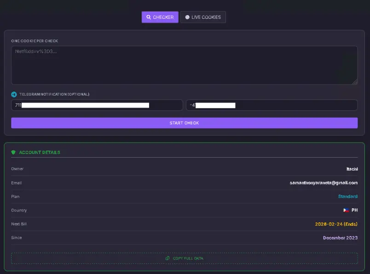Click the December 2023 since value
Viewport: 370px width, 274px height.
pos(340,238)
